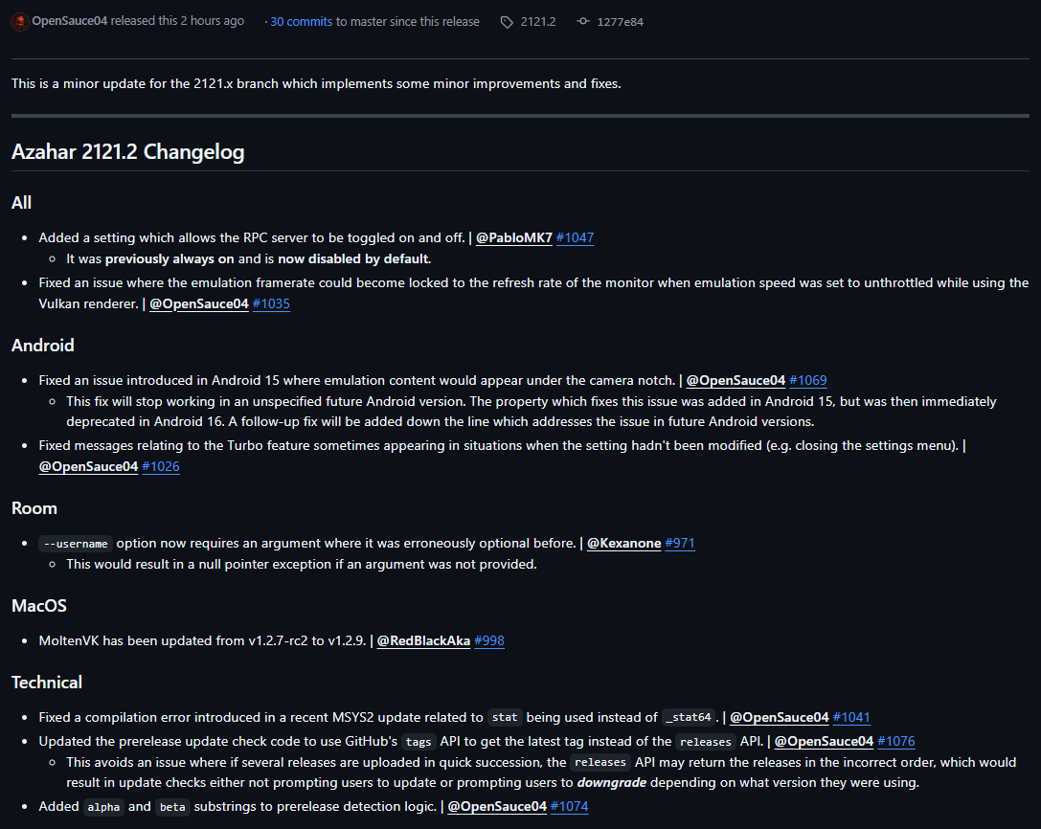The height and width of the screenshot is (829, 1041).
Task: Click the OpenSauce04 avatar icon
Action: coord(20,21)
